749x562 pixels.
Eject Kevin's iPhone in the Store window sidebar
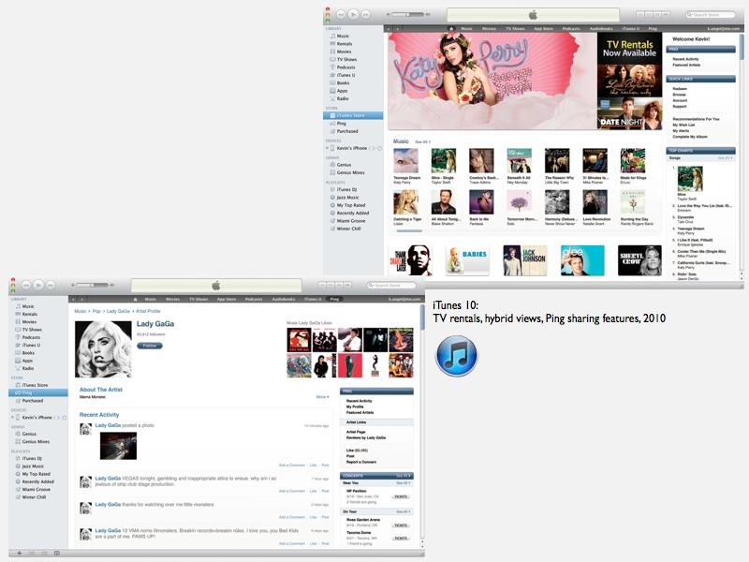click(379, 148)
